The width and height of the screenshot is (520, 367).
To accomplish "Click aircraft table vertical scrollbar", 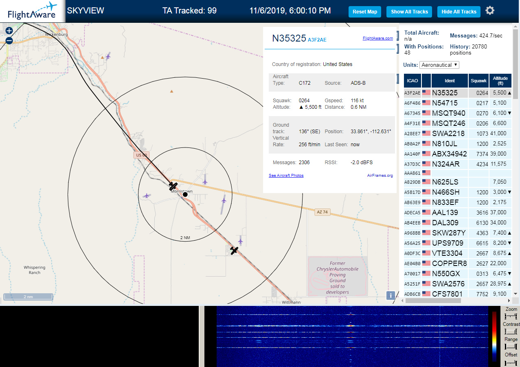I will click(515, 64).
